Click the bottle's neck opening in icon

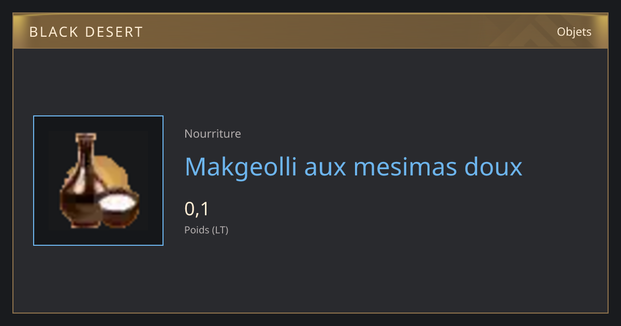click(85, 137)
